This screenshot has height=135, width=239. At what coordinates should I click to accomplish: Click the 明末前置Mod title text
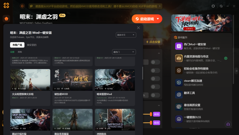(104, 94)
